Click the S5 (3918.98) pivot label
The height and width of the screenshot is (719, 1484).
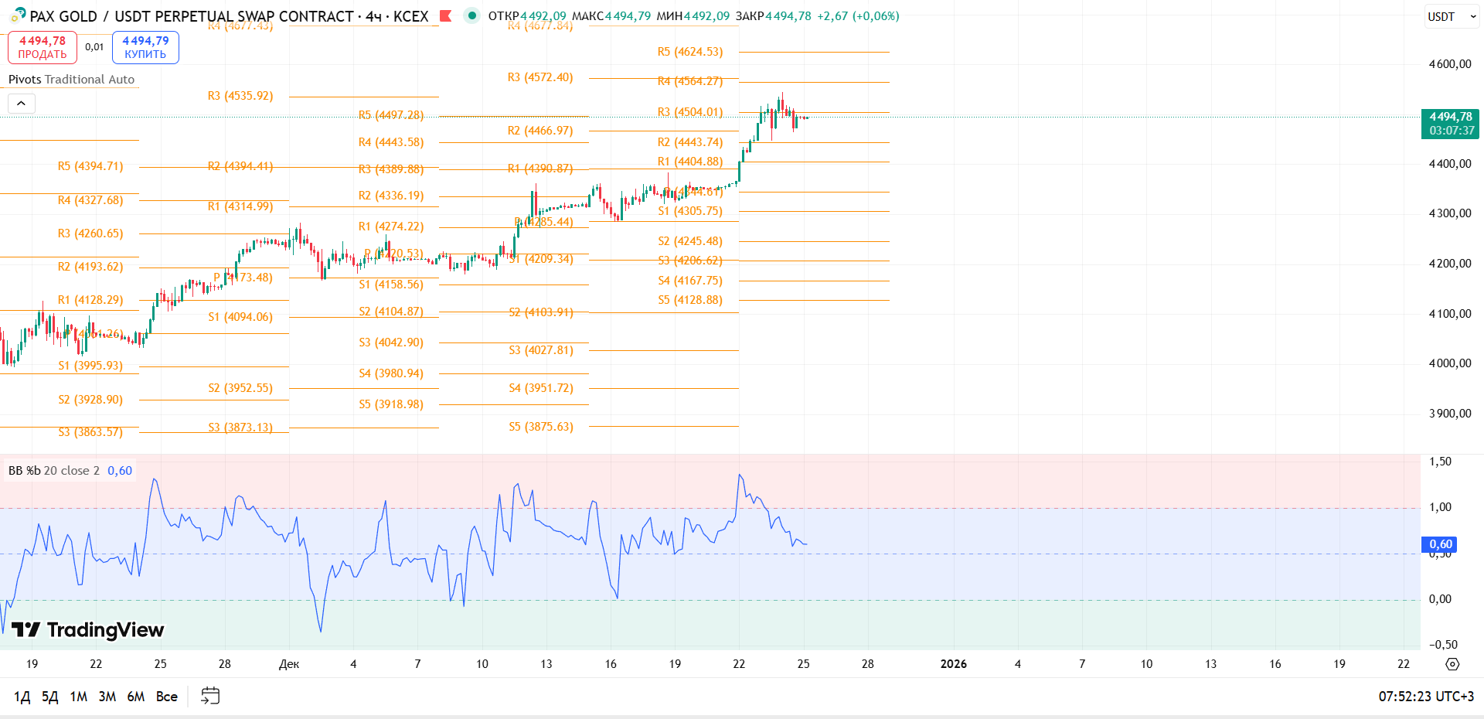(391, 404)
